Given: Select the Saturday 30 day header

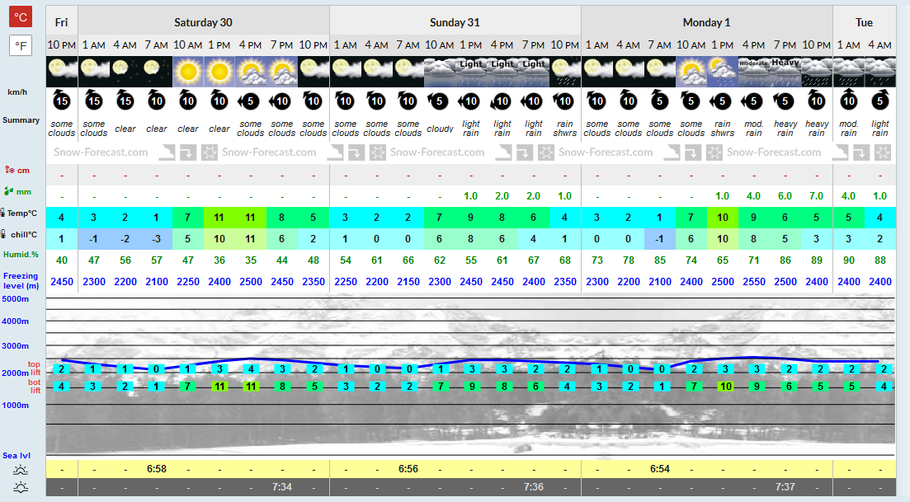Looking at the screenshot, I should pyautogui.click(x=203, y=22).
